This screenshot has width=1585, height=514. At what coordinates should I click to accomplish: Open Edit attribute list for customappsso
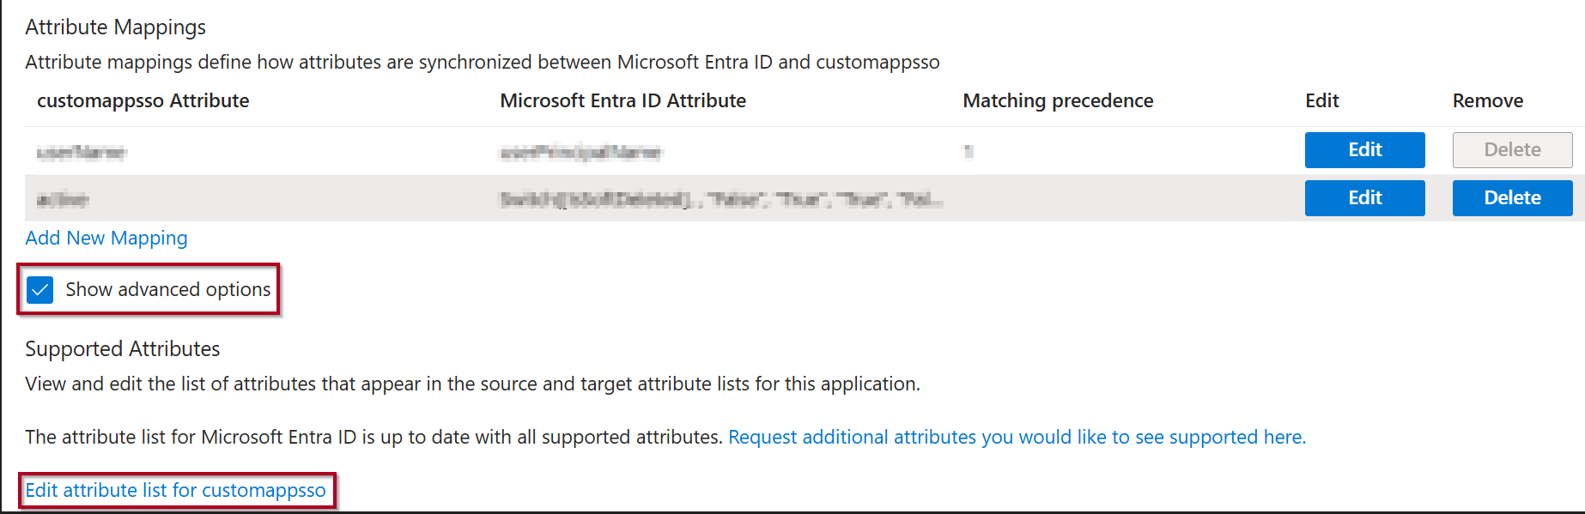pos(176,491)
